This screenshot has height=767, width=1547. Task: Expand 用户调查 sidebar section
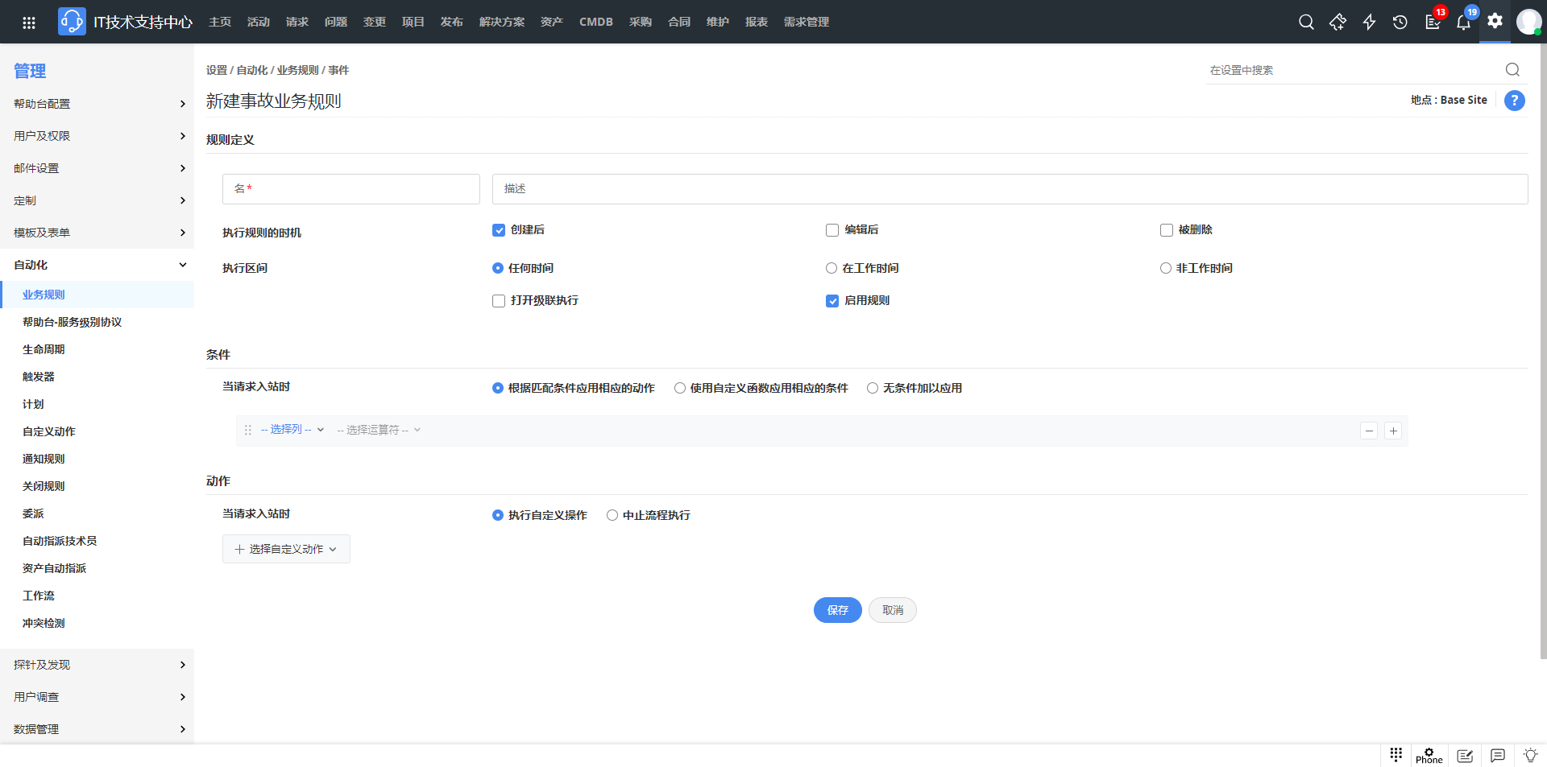click(97, 697)
